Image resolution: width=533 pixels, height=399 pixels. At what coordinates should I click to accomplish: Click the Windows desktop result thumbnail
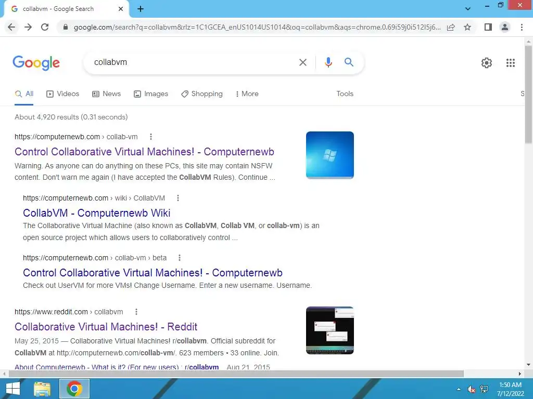coord(329,155)
